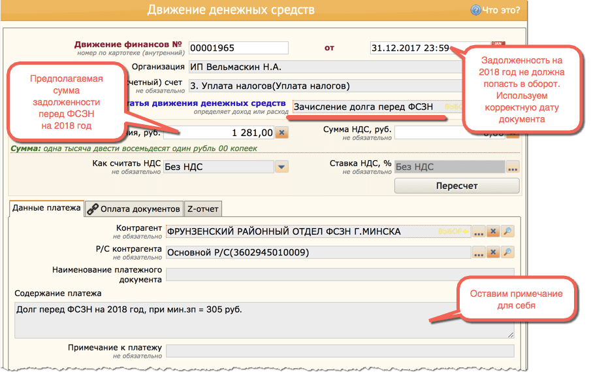This screenshot has height=372, width=591.
Task: Click the document number field 00001965
Action: click(x=238, y=48)
